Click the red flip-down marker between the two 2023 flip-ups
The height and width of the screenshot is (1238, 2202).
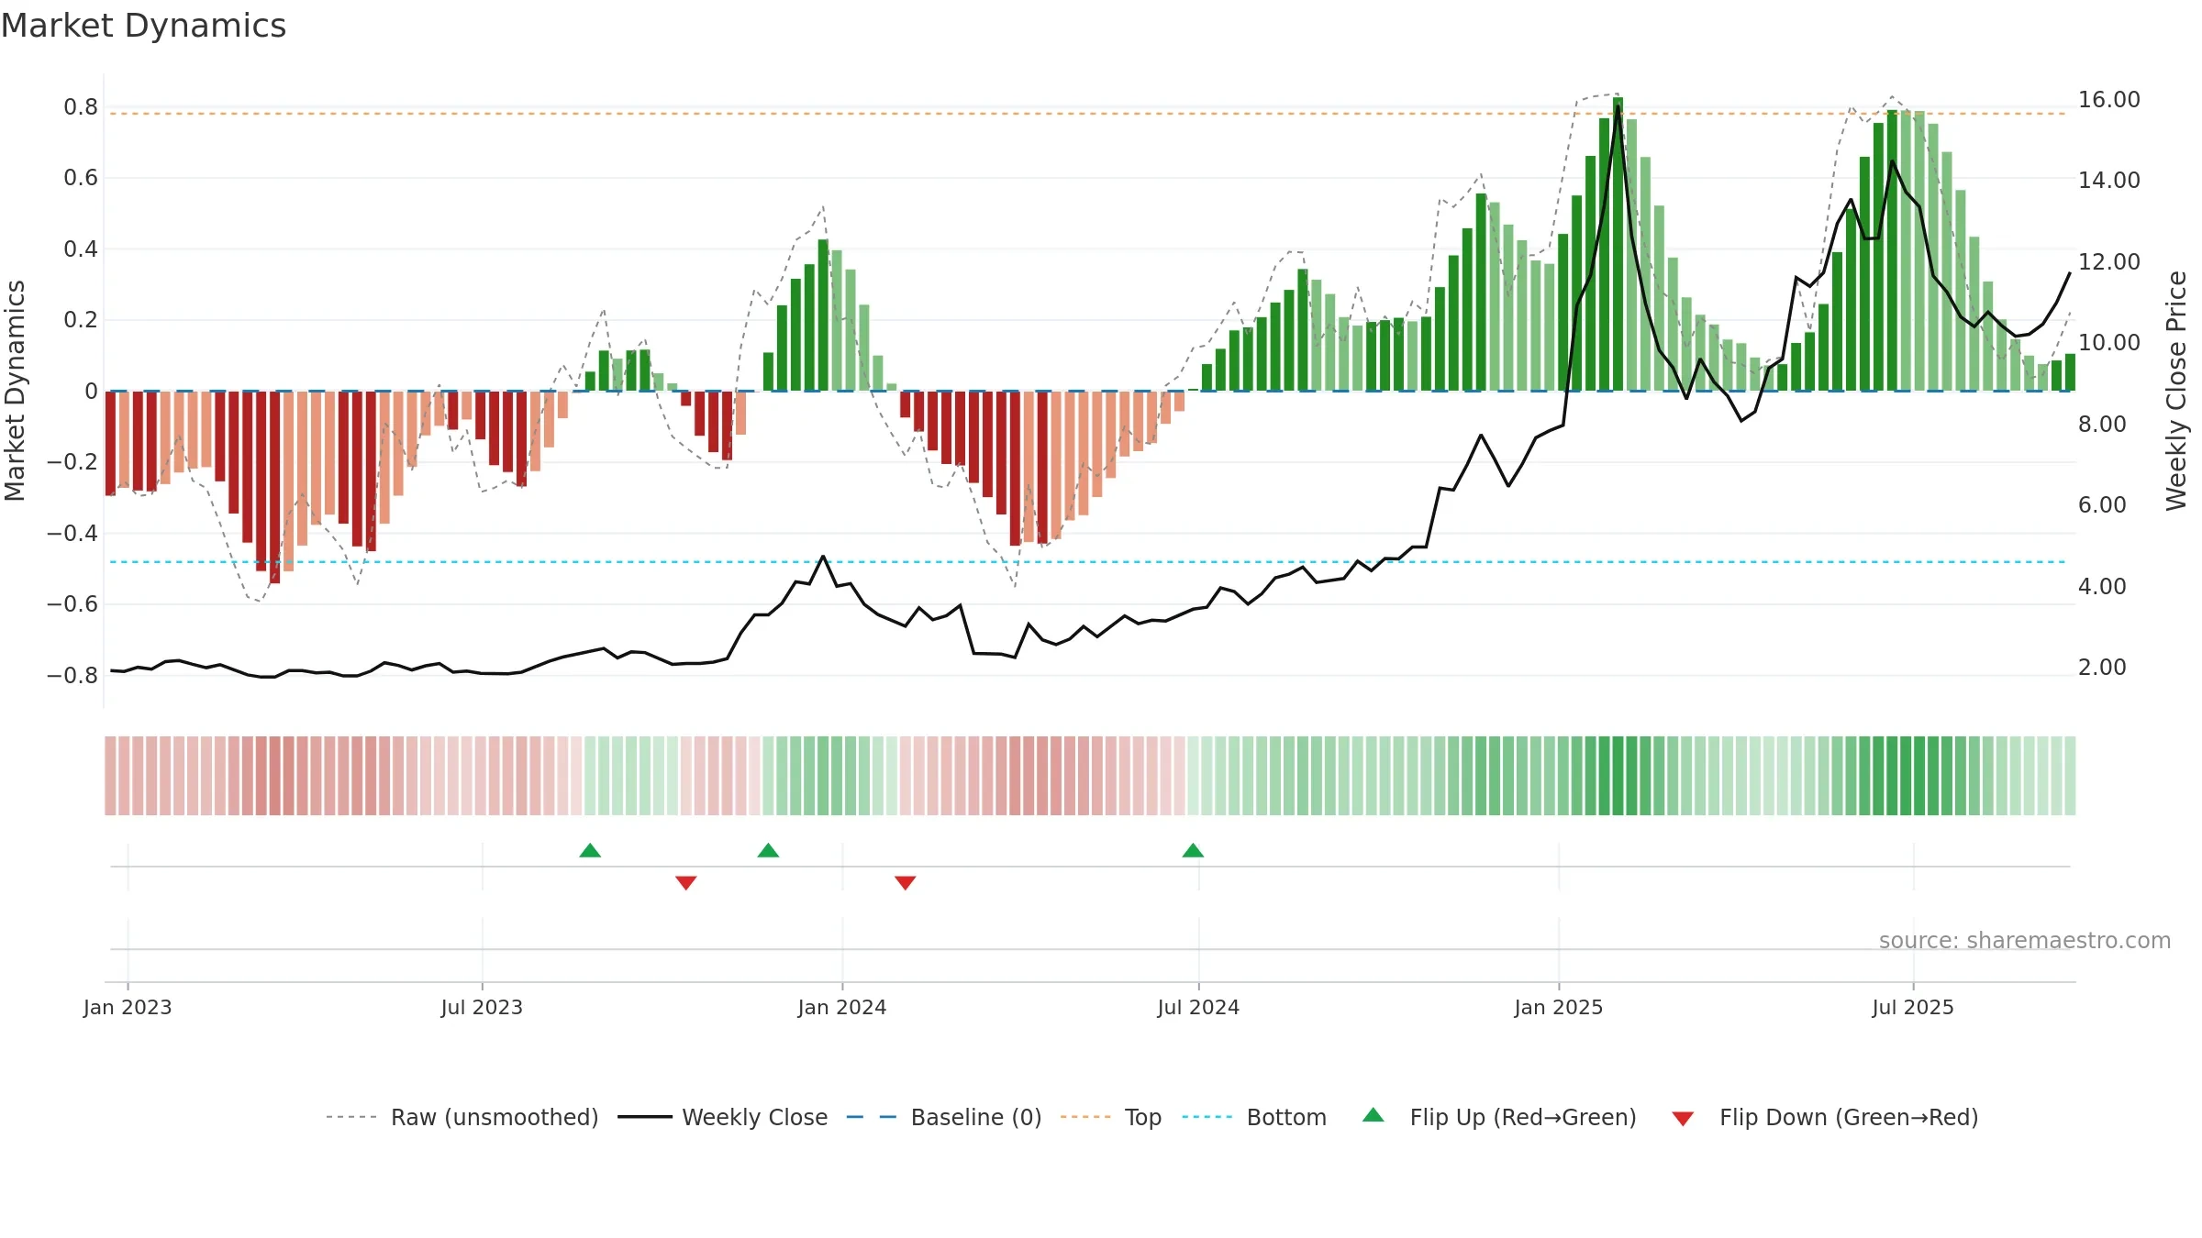686,882
